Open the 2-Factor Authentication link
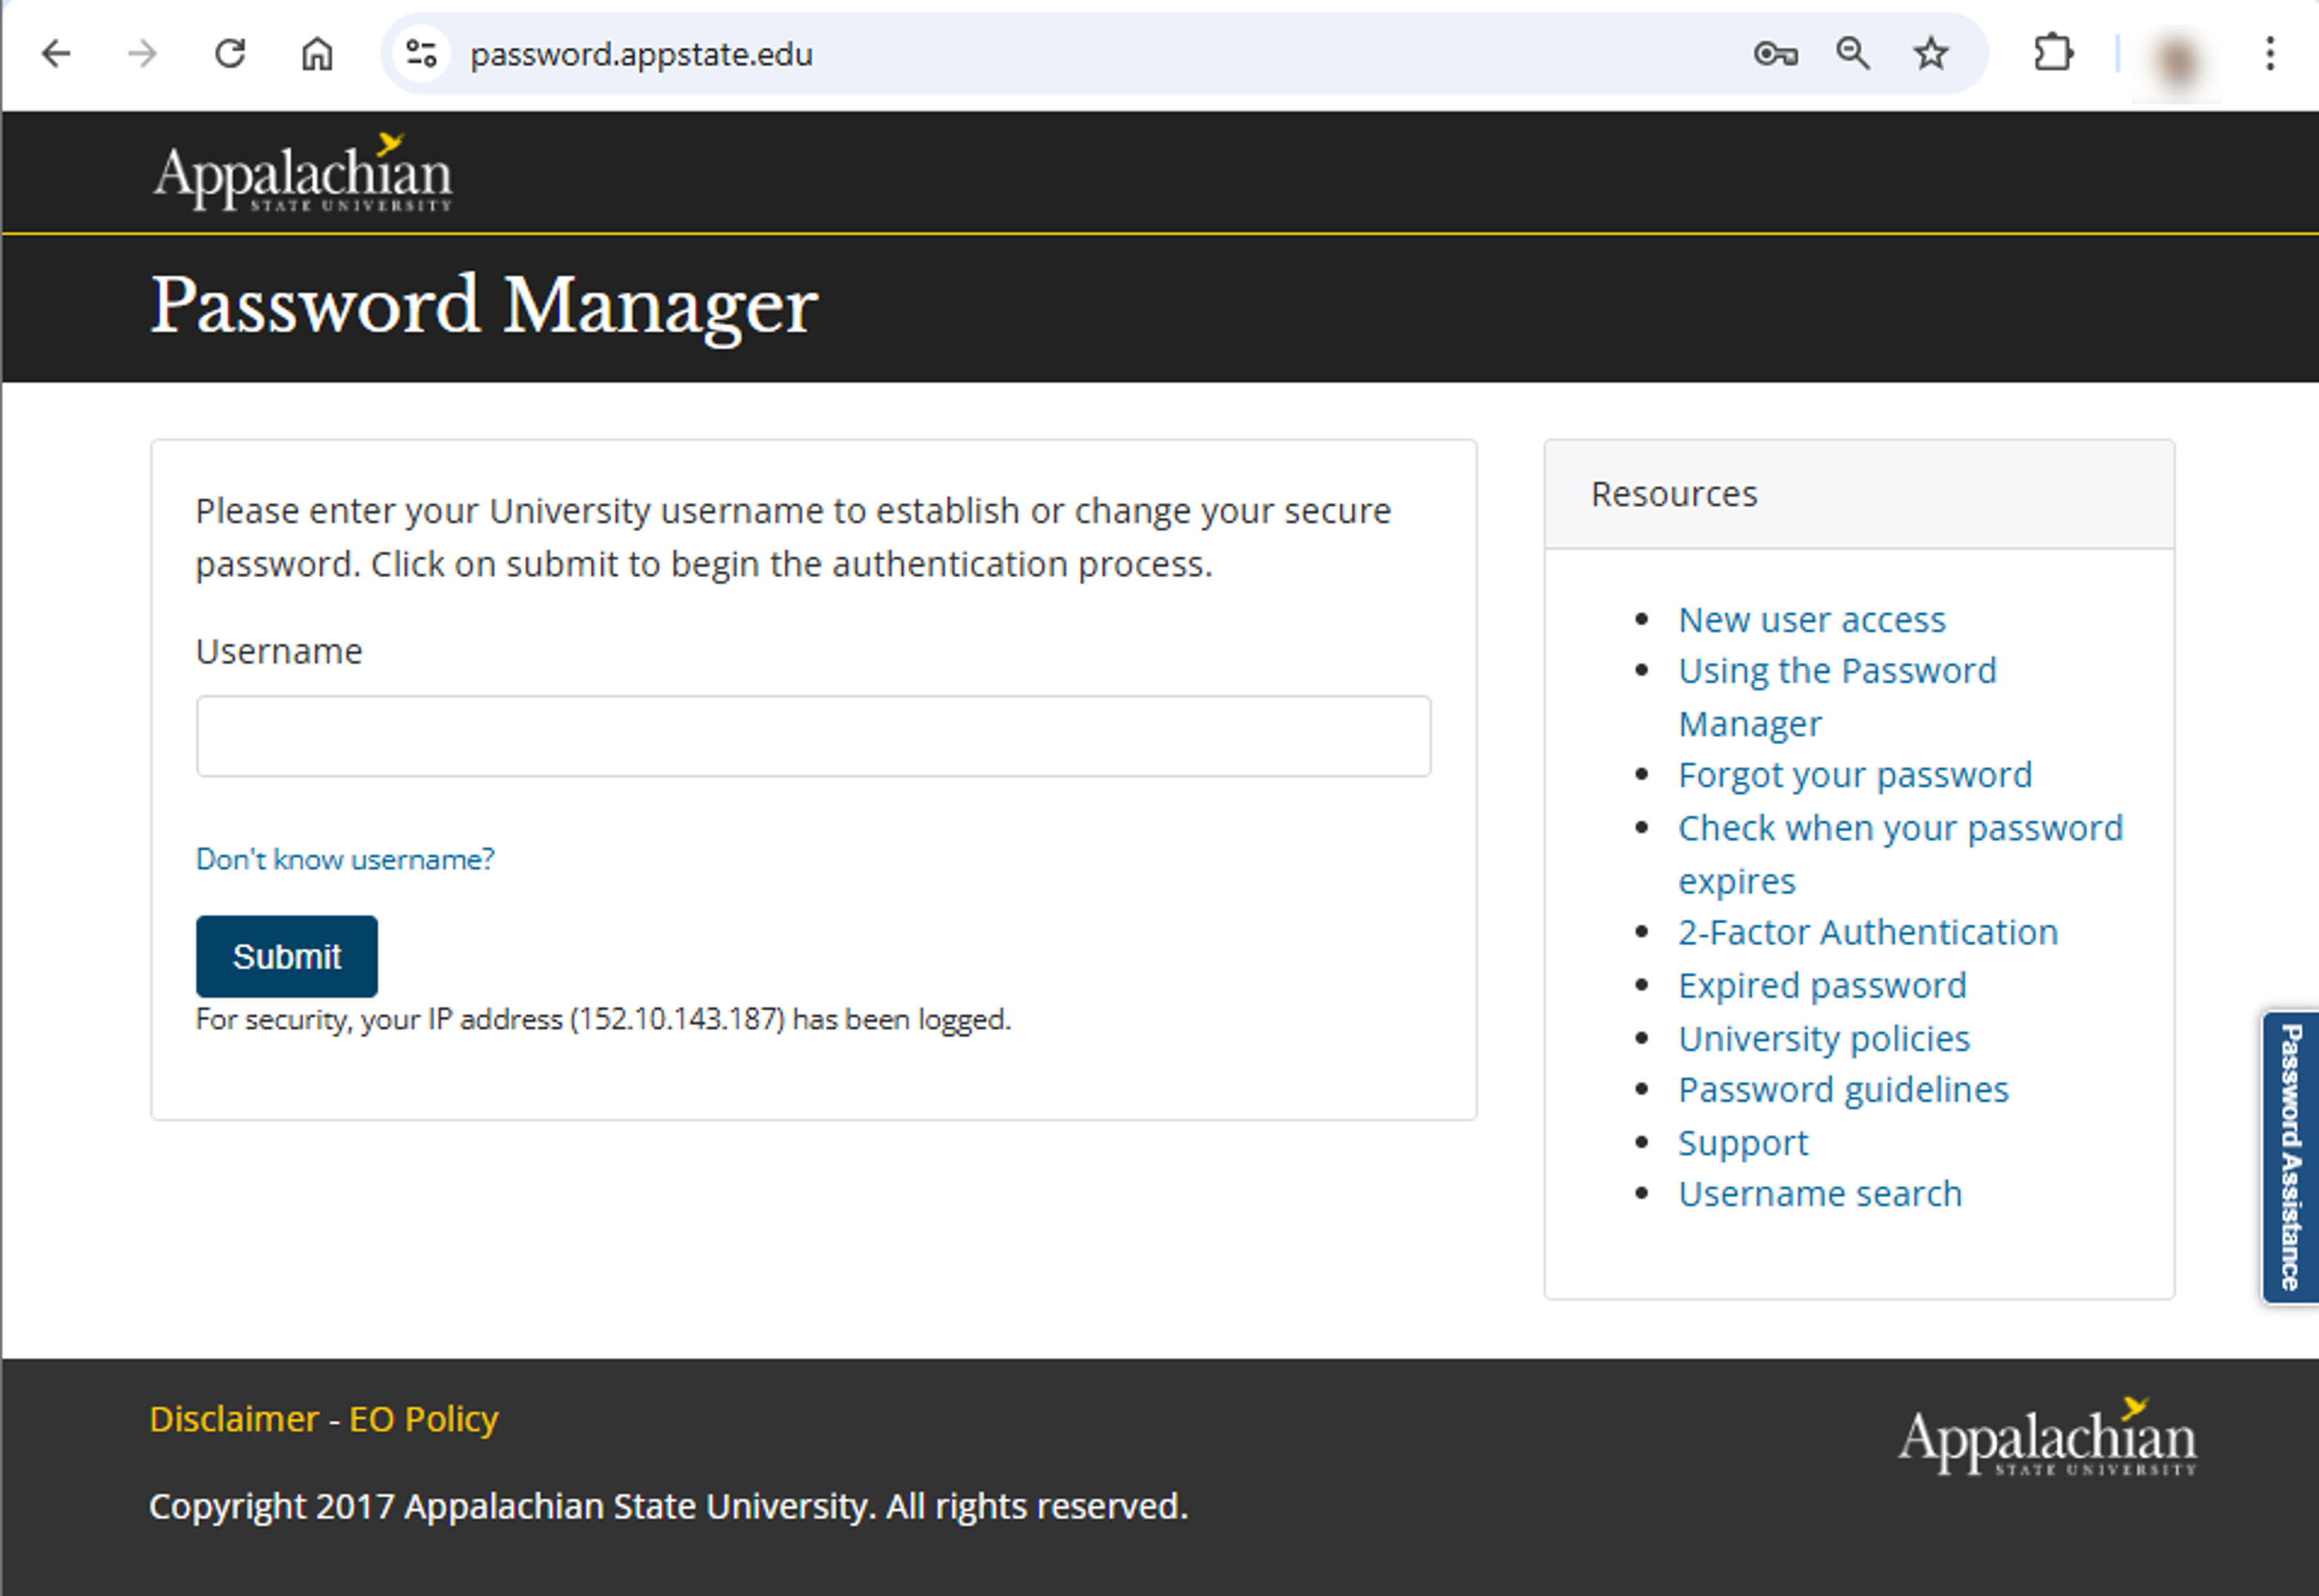This screenshot has width=2319, height=1596. (1868, 932)
